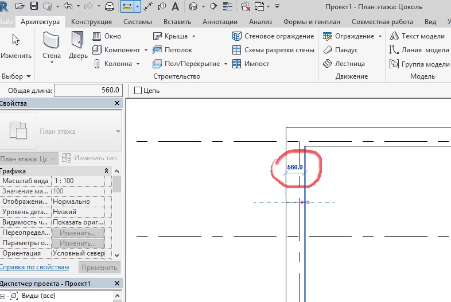Switch to the Аннотации ribbon tab

coord(220,22)
